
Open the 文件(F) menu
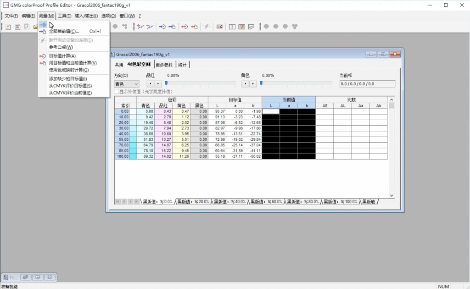point(11,16)
